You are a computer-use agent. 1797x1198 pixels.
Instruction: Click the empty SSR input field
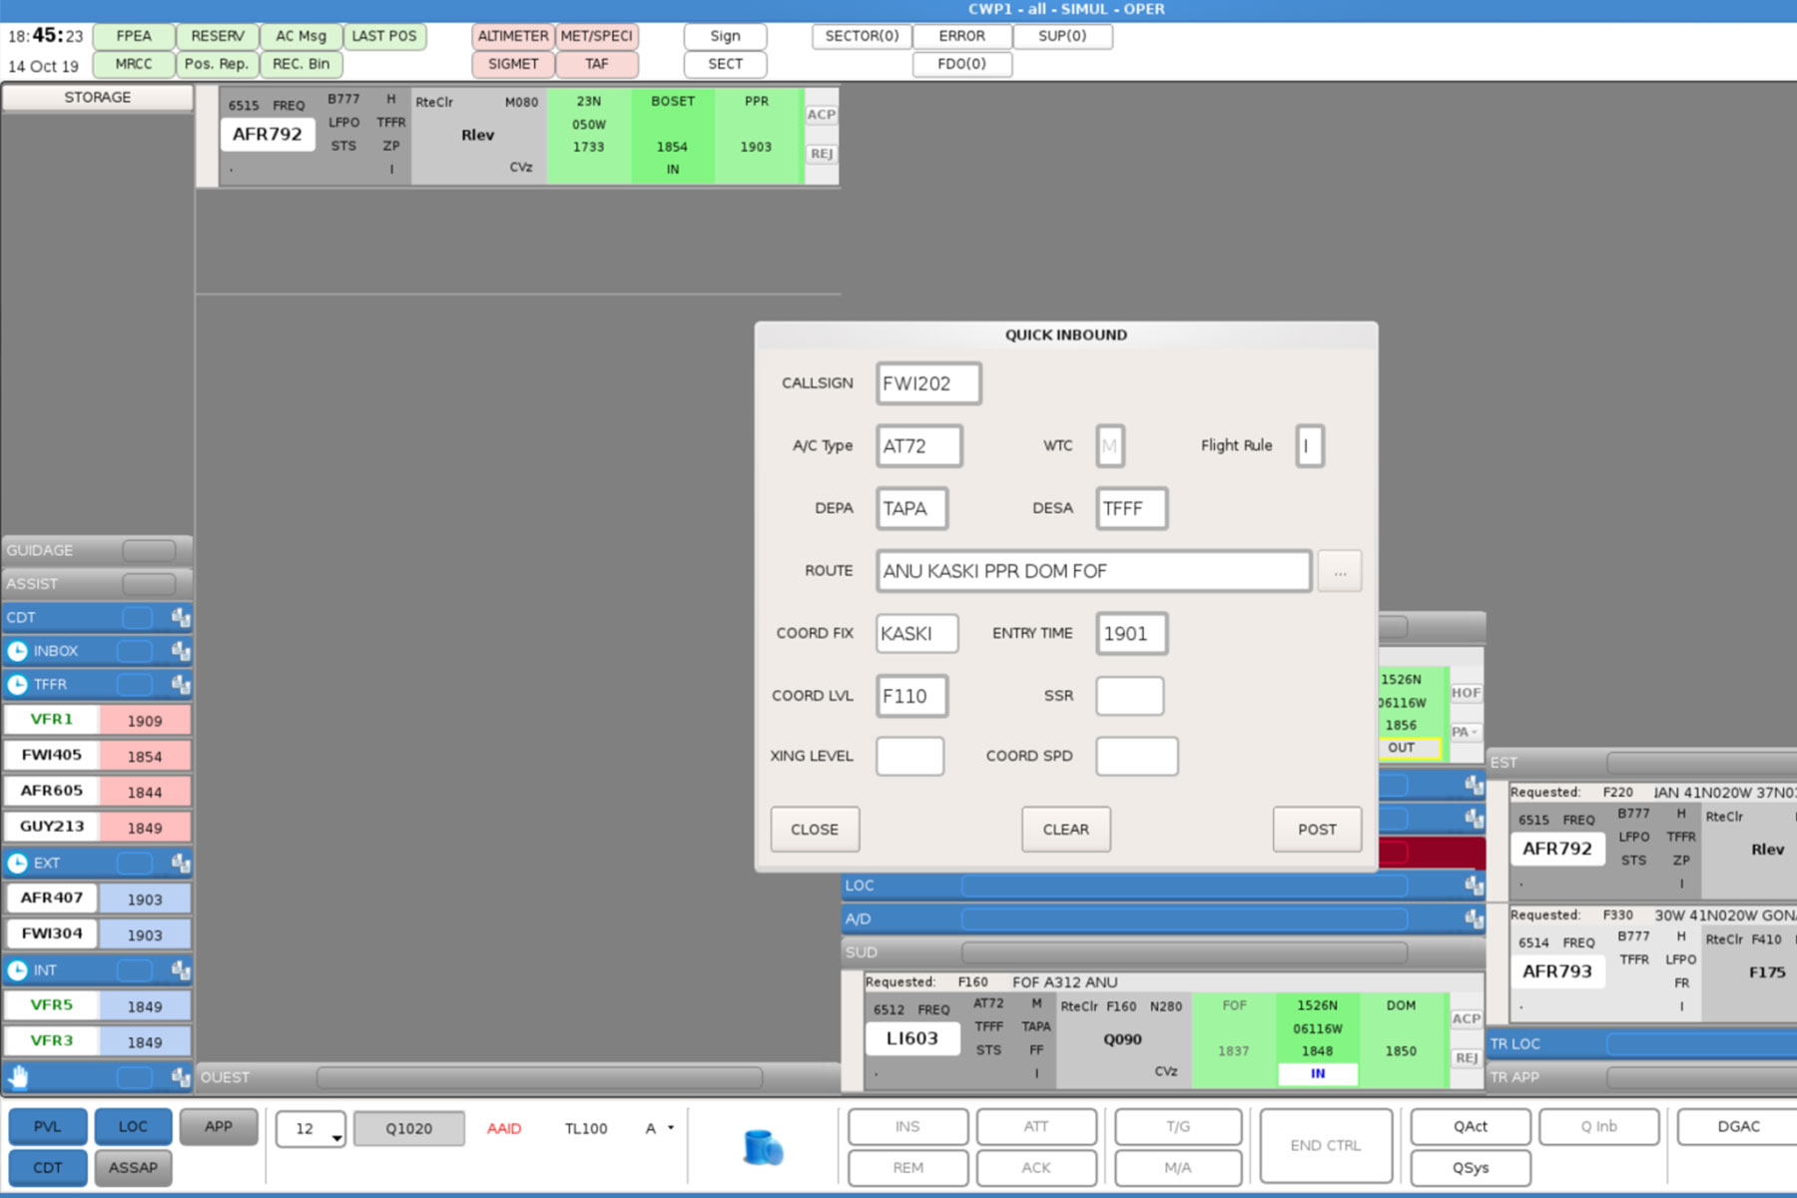[x=1129, y=696]
